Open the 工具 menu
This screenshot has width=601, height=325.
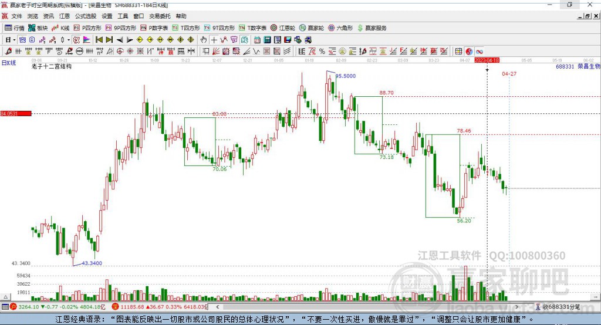[123, 16]
